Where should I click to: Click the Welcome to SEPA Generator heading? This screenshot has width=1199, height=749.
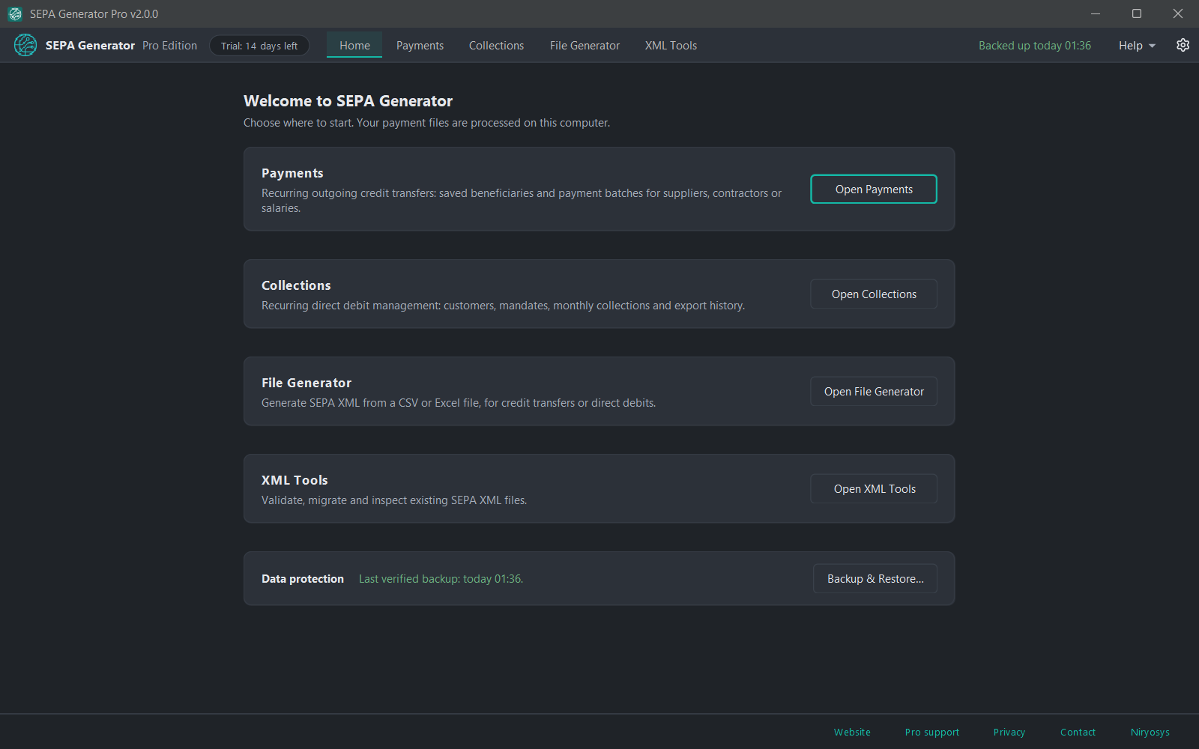point(348,101)
